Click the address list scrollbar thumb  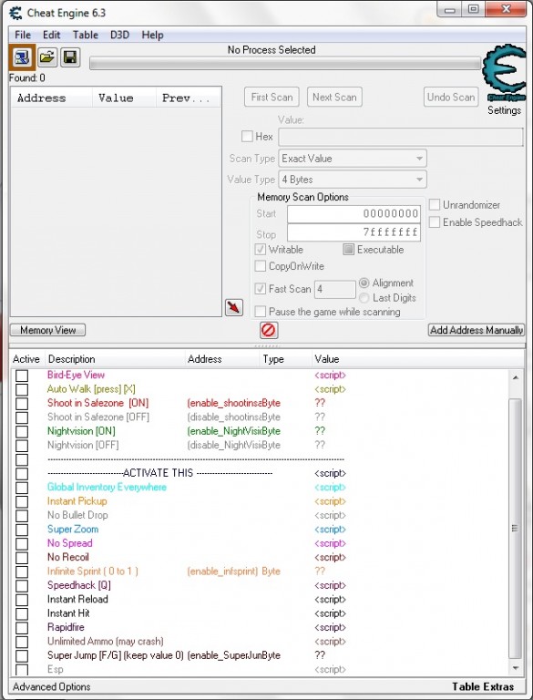pos(515,528)
